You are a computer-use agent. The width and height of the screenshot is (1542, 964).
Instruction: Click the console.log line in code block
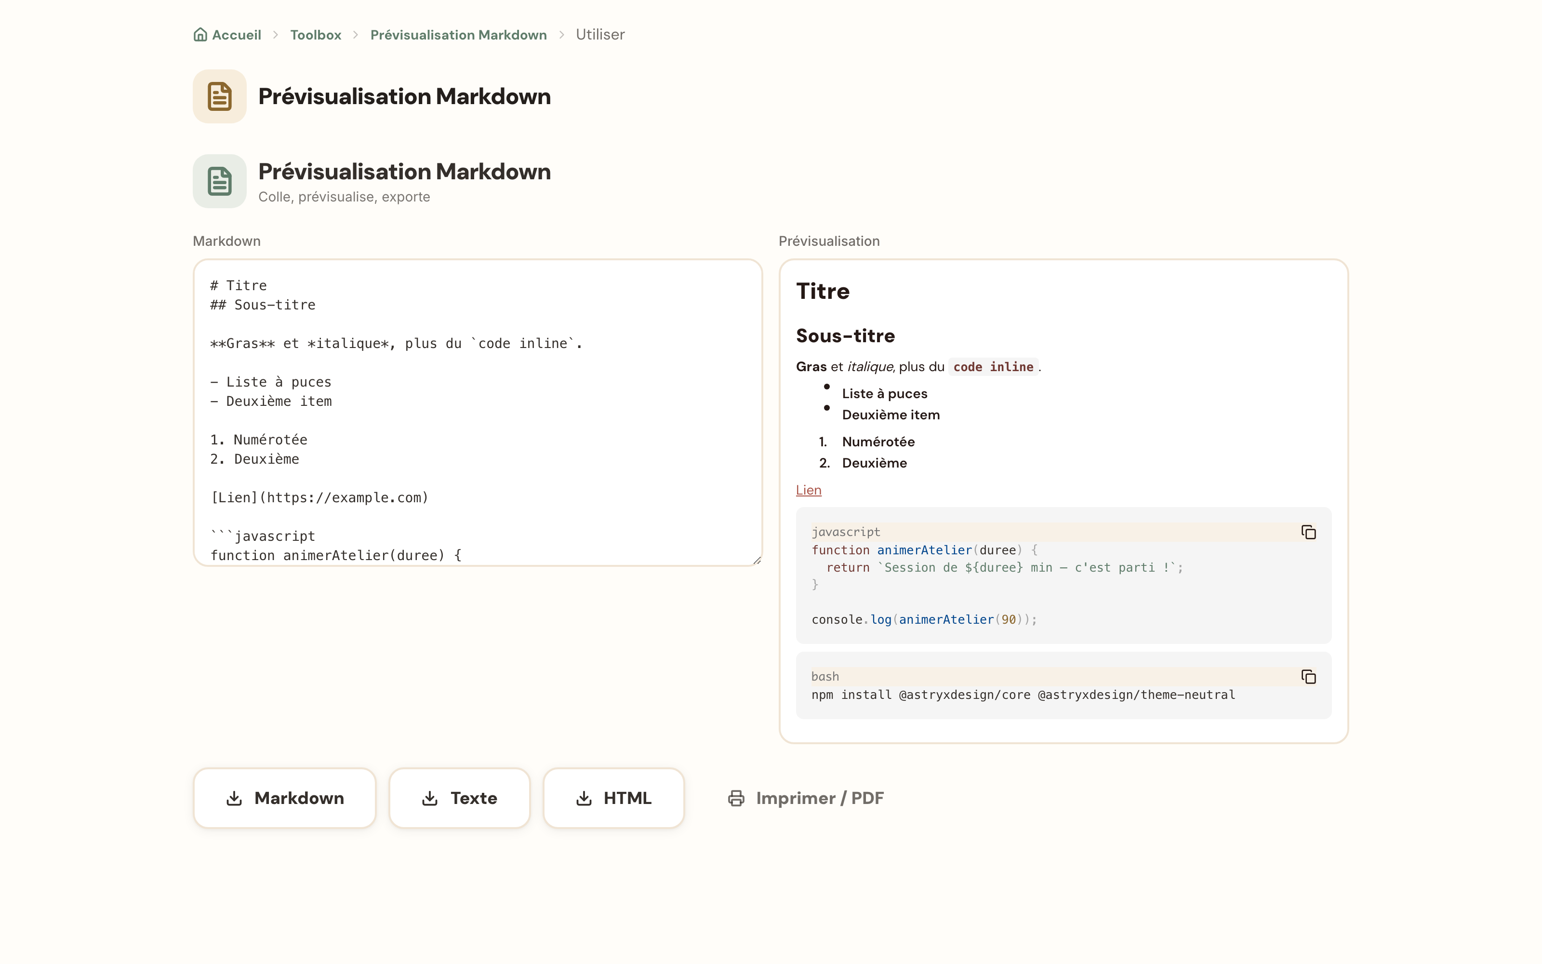coord(924,619)
